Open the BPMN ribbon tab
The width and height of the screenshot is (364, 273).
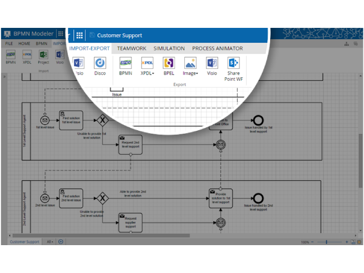(x=42, y=43)
